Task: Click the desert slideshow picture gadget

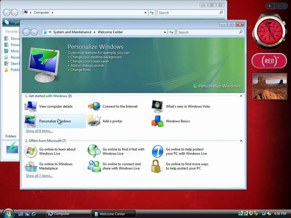Action: coord(269,86)
